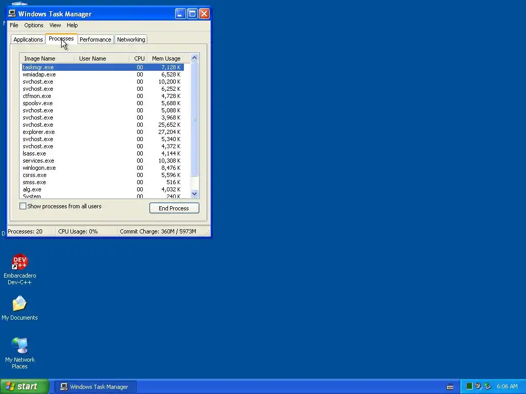Open the Options menu

pyautogui.click(x=33, y=25)
